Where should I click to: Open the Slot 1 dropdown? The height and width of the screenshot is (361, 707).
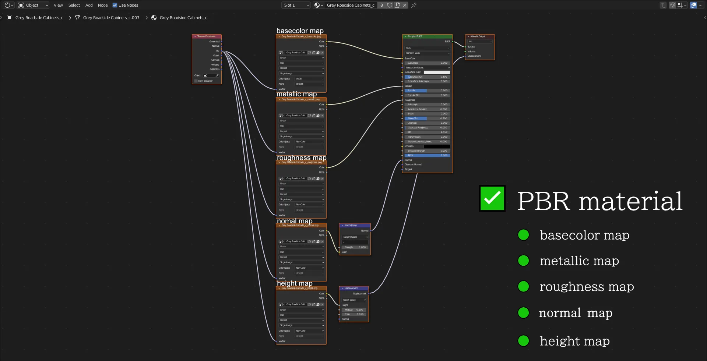coord(297,5)
